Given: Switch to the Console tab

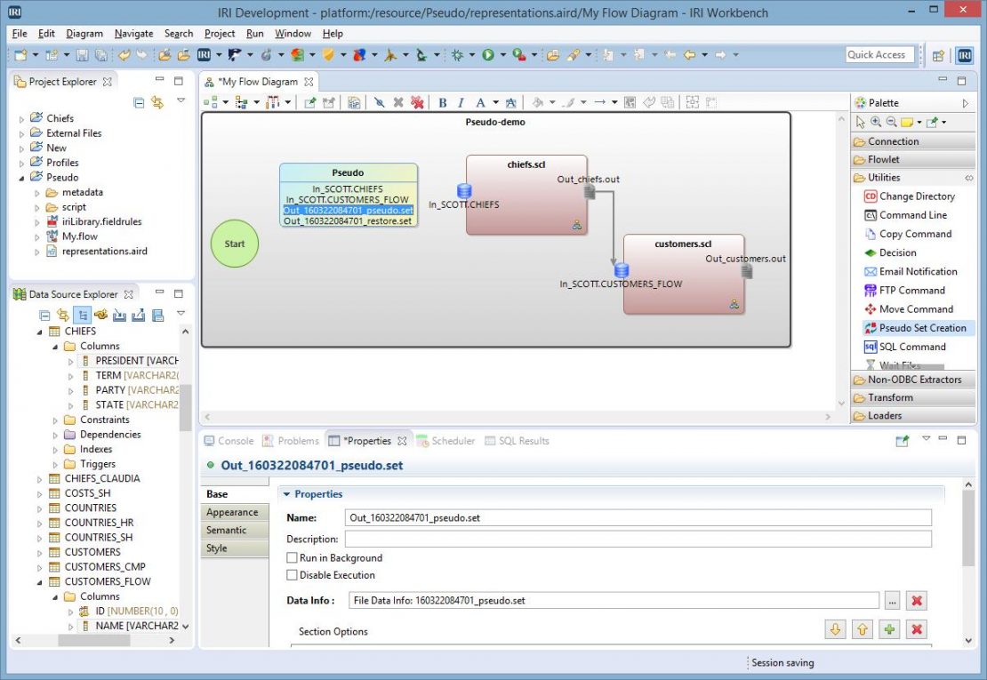Looking at the screenshot, I should coord(229,441).
